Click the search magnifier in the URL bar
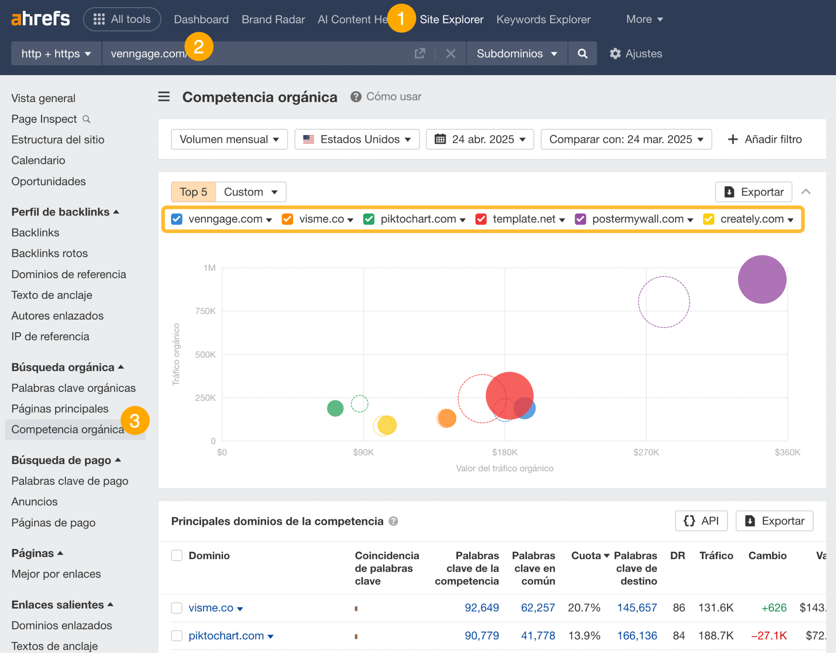 pos(583,53)
